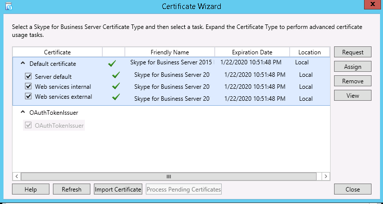Click Local location on Web services external row
The height and width of the screenshot is (204, 383).
coord(306,99)
